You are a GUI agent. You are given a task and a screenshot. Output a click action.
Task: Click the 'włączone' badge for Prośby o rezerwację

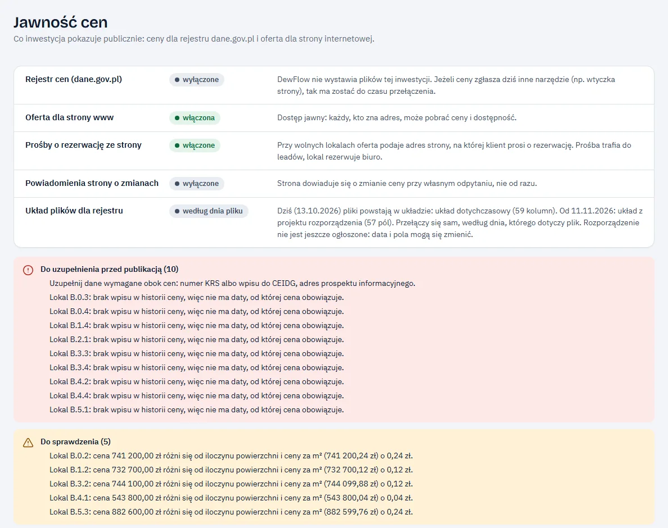pos(195,145)
